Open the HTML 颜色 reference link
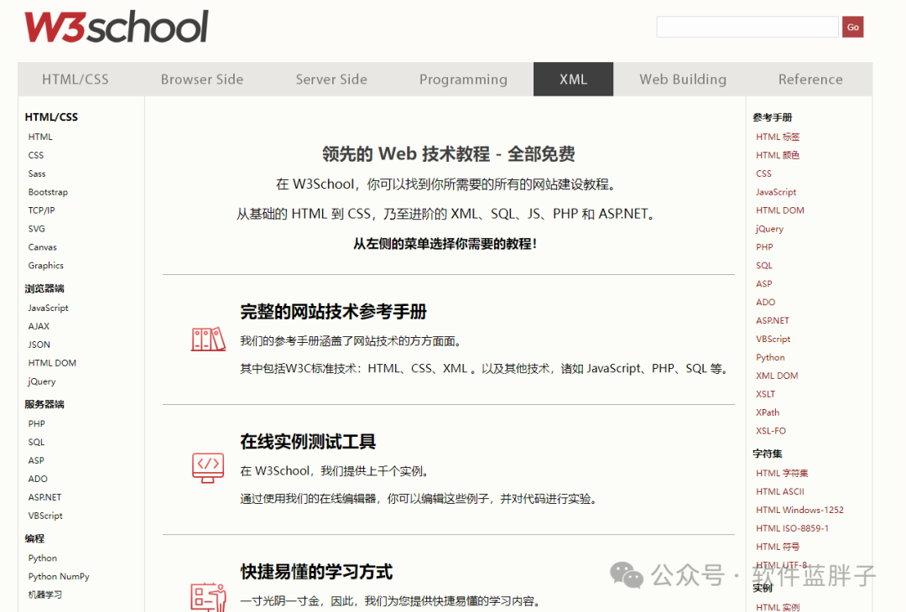Image resolution: width=906 pixels, height=612 pixels. pyautogui.click(x=778, y=155)
